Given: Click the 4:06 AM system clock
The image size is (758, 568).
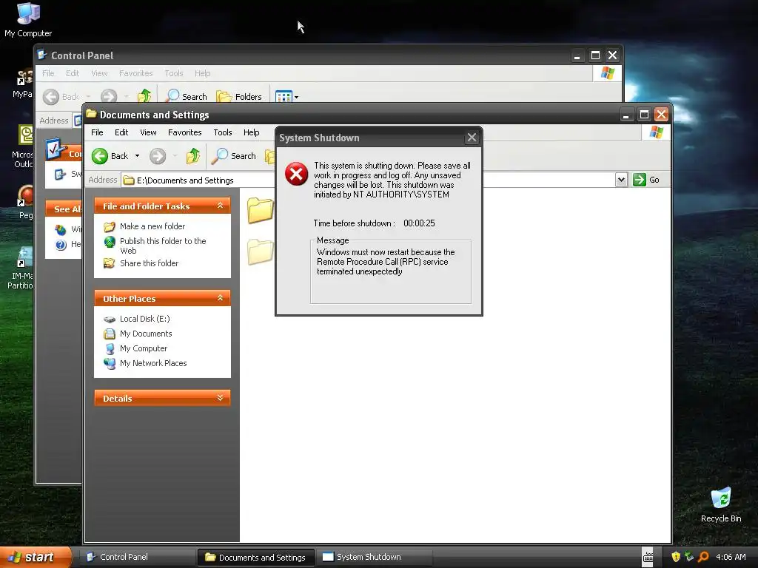Looking at the screenshot, I should pos(731,557).
